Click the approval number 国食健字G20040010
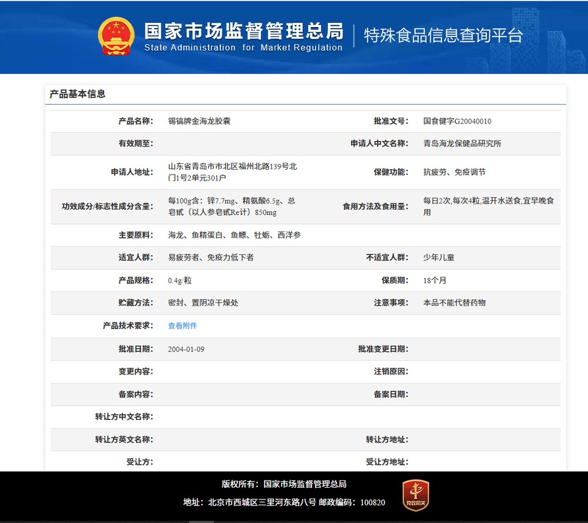 tap(457, 121)
